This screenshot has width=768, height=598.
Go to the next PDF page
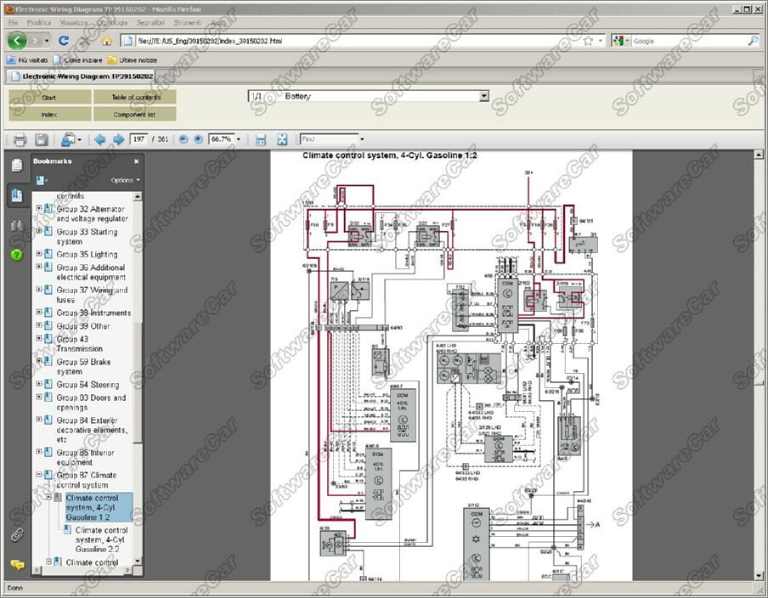click(x=118, y=139)
